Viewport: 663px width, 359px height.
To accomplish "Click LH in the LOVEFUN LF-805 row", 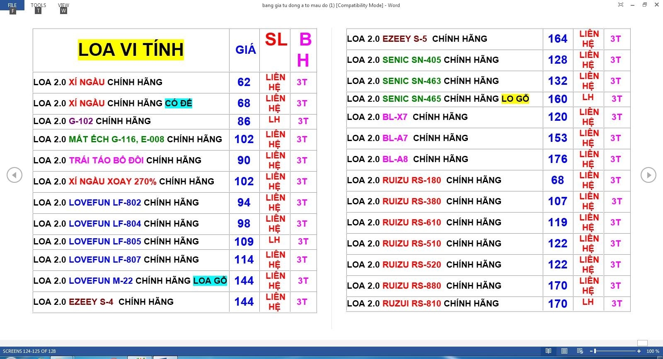I will coord(274,240).
